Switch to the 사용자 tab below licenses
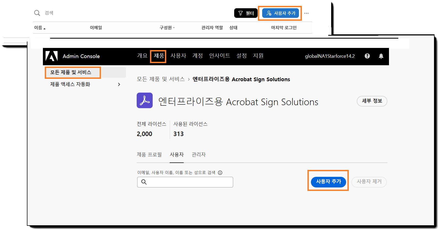This screenshot has width=438, height=229. [177, 155]
